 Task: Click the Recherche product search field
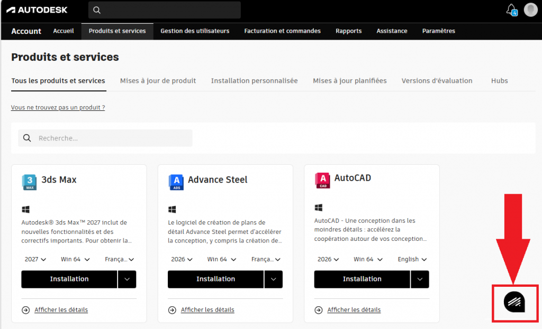pyautogui.click(x=111, y=138)
